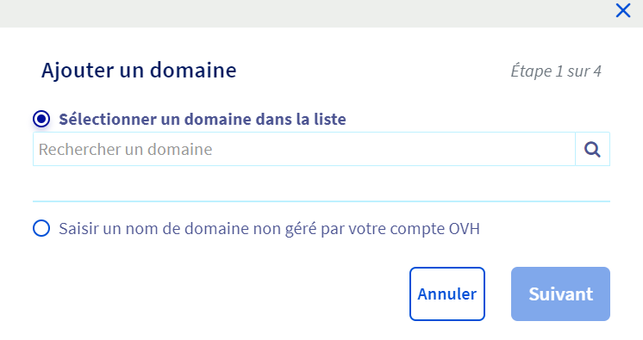Cancel adding a domain with Annuler
This screenshot has width=643, height=340.
coord(447,294)
